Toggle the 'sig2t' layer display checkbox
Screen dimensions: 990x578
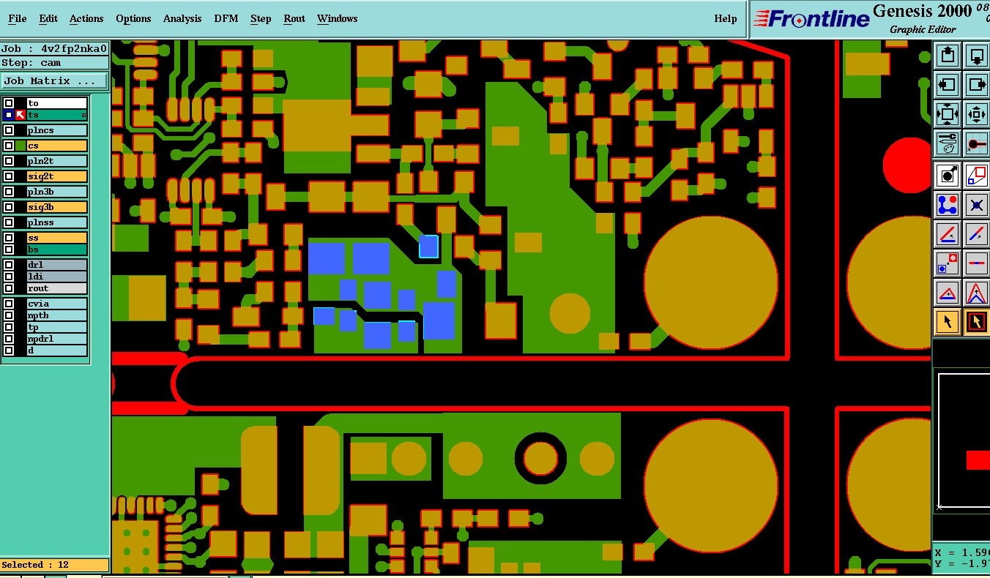click(9, 176)
